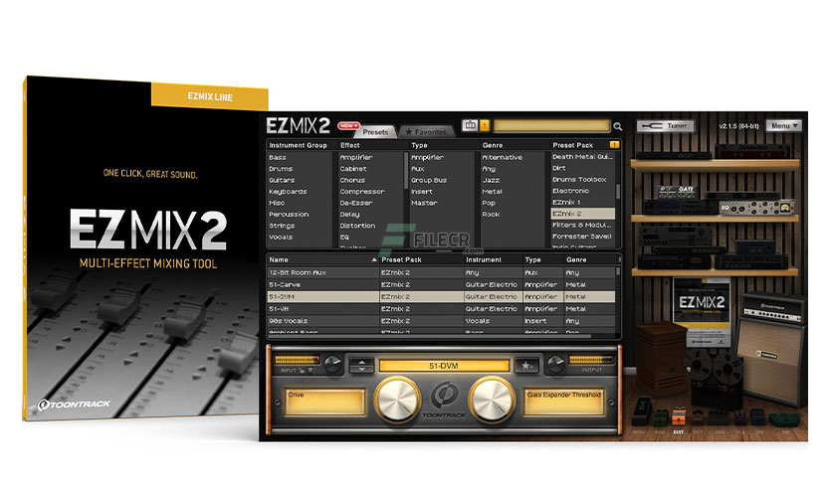This screenshot has height=481, width=832.
Task: Click the input level knob
Action: [x=332, y=364]
